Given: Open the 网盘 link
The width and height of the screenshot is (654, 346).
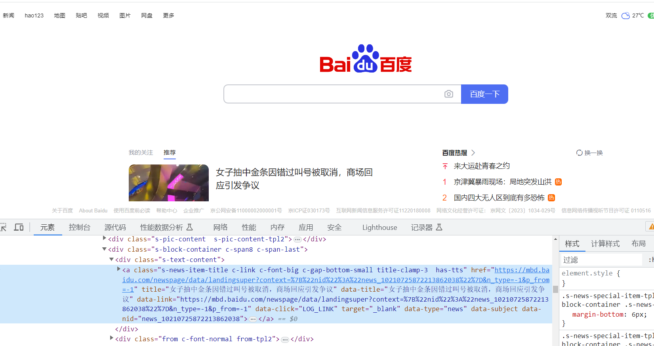Looking at the screenshot, I should pyautogui.click(x=147, y=15).
